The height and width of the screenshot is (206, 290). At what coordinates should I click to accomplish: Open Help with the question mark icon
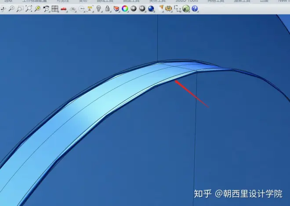[x=195, y=8]
